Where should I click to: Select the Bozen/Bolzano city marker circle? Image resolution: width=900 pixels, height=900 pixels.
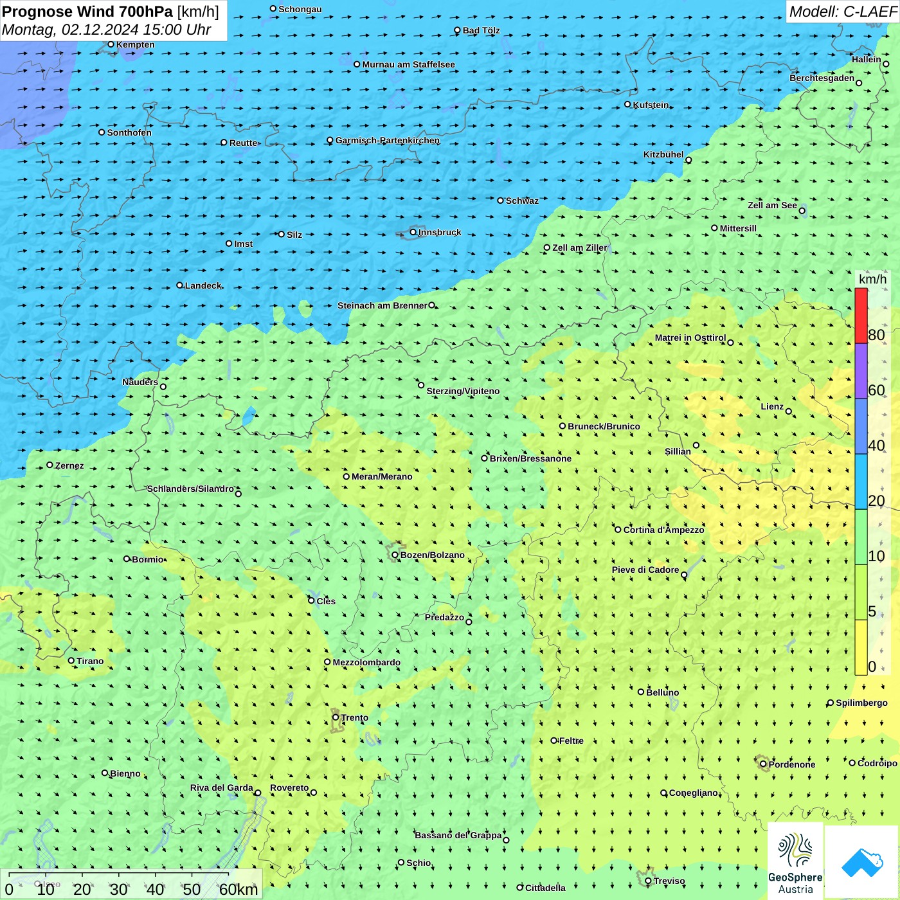point(395,555)
